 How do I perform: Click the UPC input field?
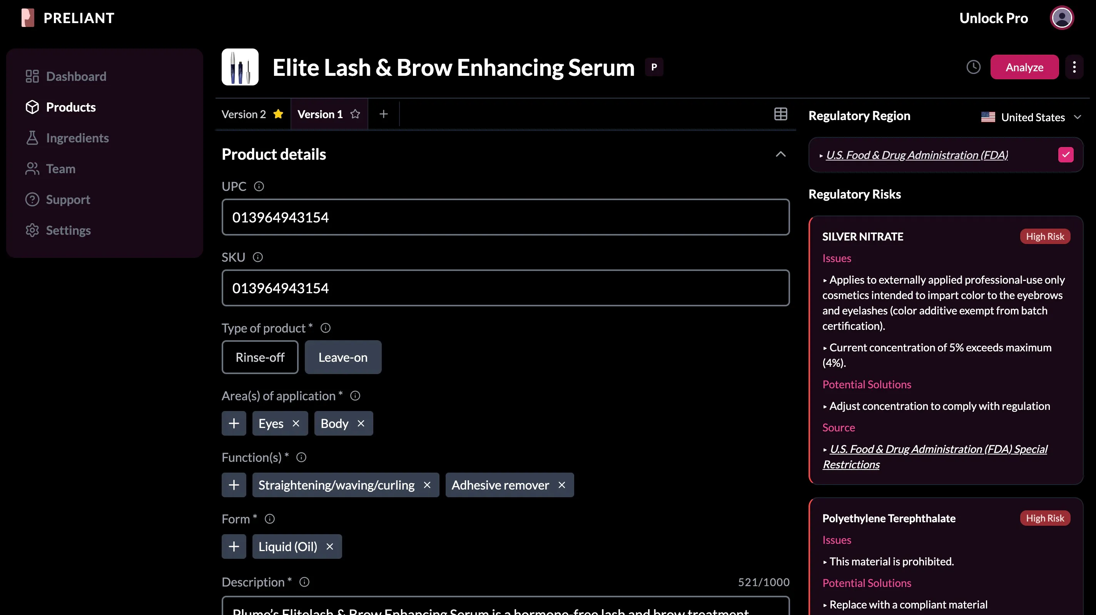[505, 217]
